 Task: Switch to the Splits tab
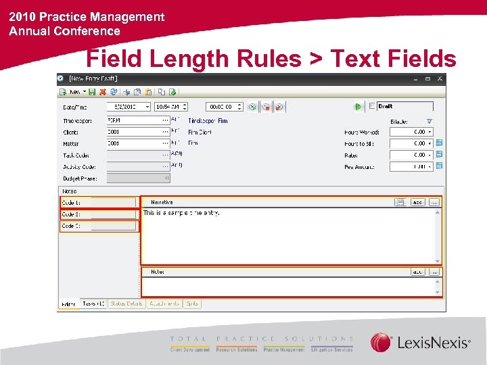(x=192, y=303)
